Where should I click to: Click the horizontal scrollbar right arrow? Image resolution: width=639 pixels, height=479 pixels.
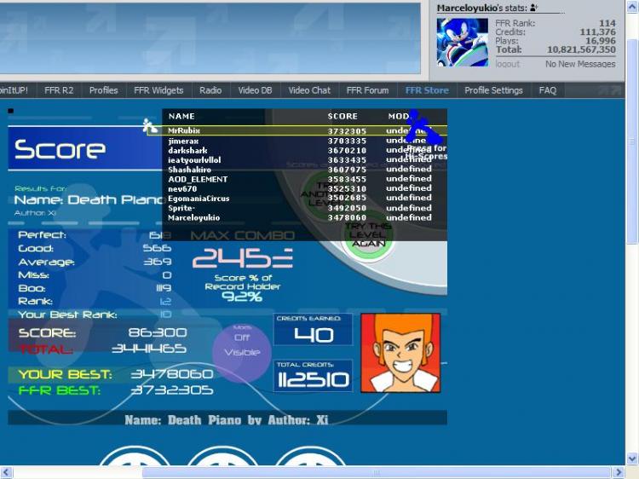tap(619, 472)
